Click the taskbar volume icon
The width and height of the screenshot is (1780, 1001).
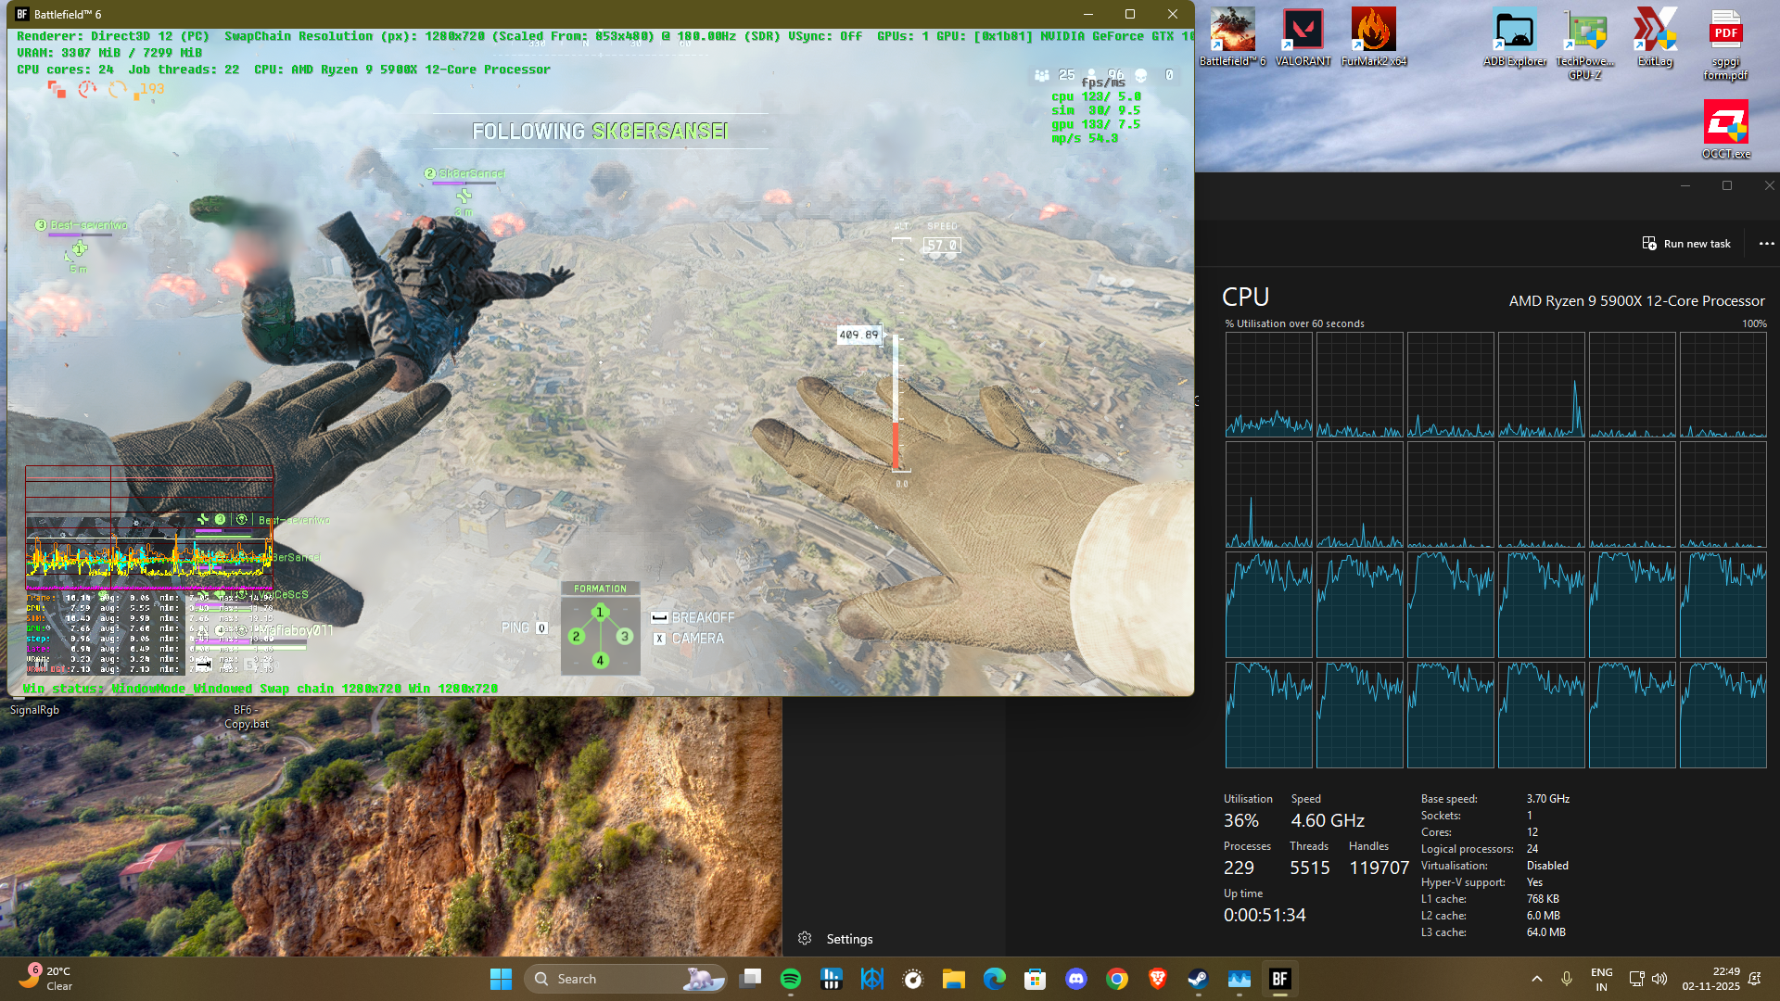click(x=1659, y=979)
